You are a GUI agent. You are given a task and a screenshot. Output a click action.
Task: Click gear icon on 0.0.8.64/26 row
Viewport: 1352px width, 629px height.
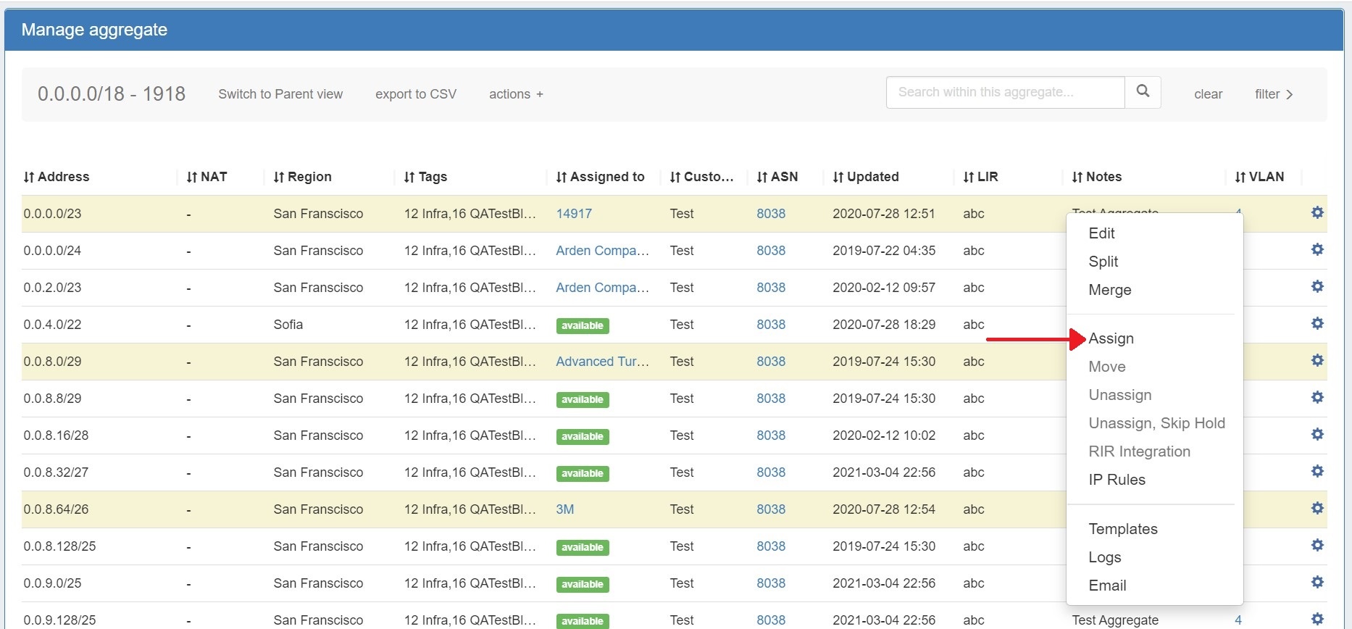coord(1317,509)
